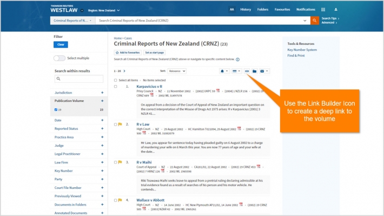This screenshot has width=384, height=216.
Task: Click the next page arrow beside 1 - 20
Action: pyautogui.click(x=124, y=71)
